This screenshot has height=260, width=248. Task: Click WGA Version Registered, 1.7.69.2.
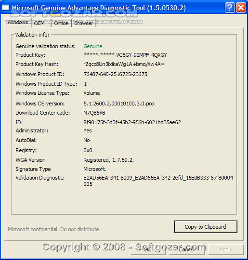108,160
